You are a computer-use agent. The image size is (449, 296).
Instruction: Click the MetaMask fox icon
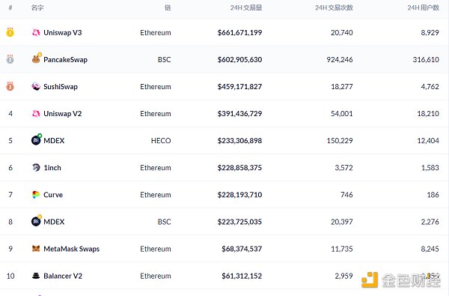[36, 249]
